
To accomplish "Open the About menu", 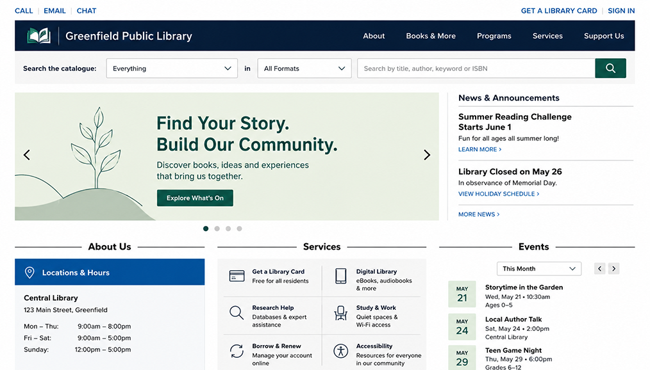I will coord(374,36).
